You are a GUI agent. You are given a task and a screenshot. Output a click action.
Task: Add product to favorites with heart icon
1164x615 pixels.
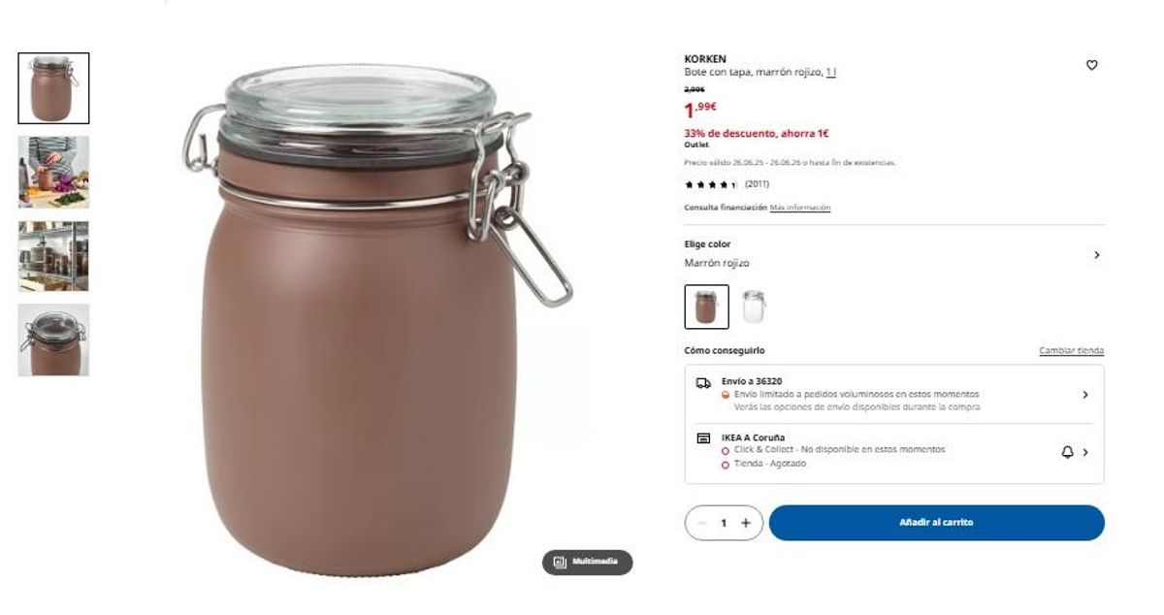1091,65
